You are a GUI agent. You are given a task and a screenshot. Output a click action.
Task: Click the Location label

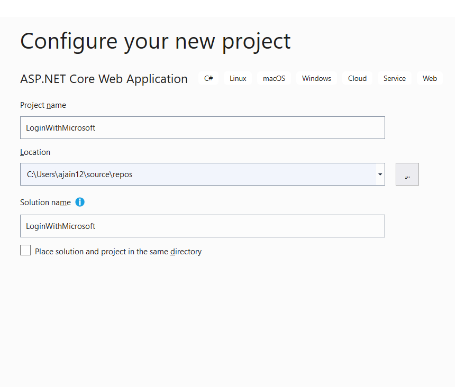tap(35, 152)
